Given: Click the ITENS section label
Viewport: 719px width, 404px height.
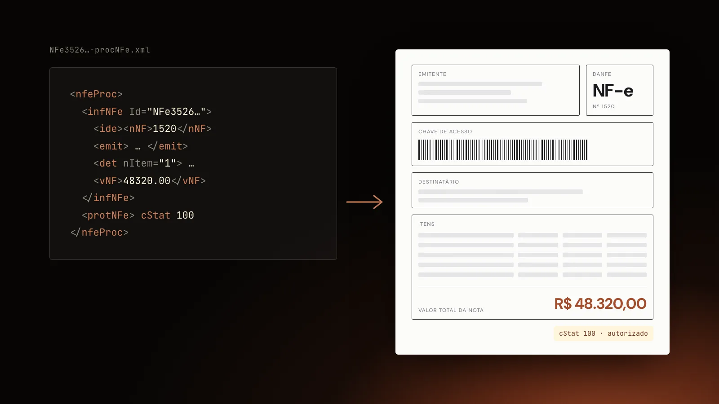Looking at the screenshot, I should [426, 224].
